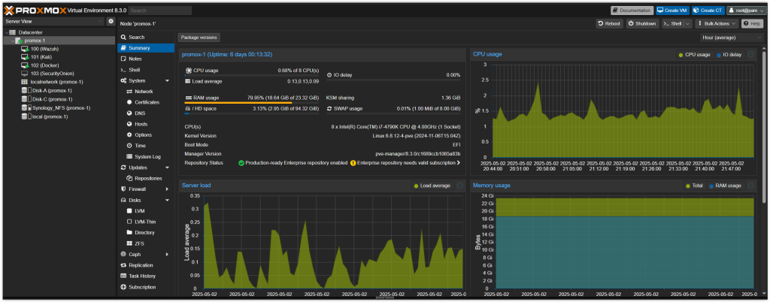Collapse the promox-1 node
770x302 pixels.
click(x=12, y=41)
